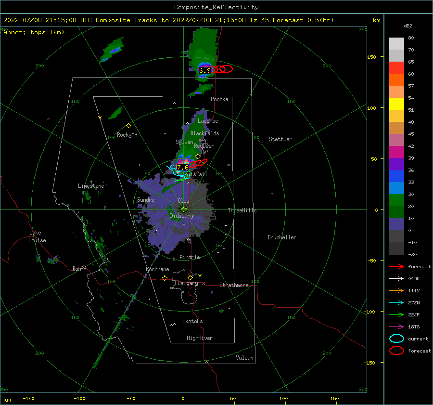433x405 pixels.
Task: Click the red forecast arrow in the legend
Action: pos(396,266)
